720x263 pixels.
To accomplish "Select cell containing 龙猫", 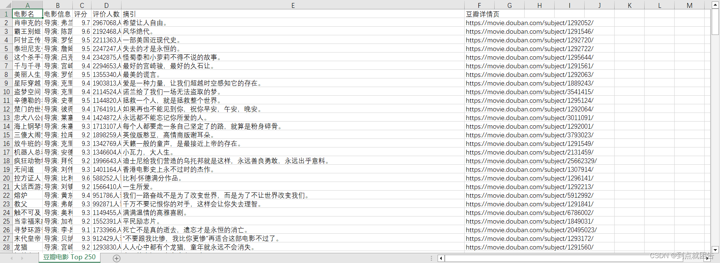I will click(x=27, y=247).
